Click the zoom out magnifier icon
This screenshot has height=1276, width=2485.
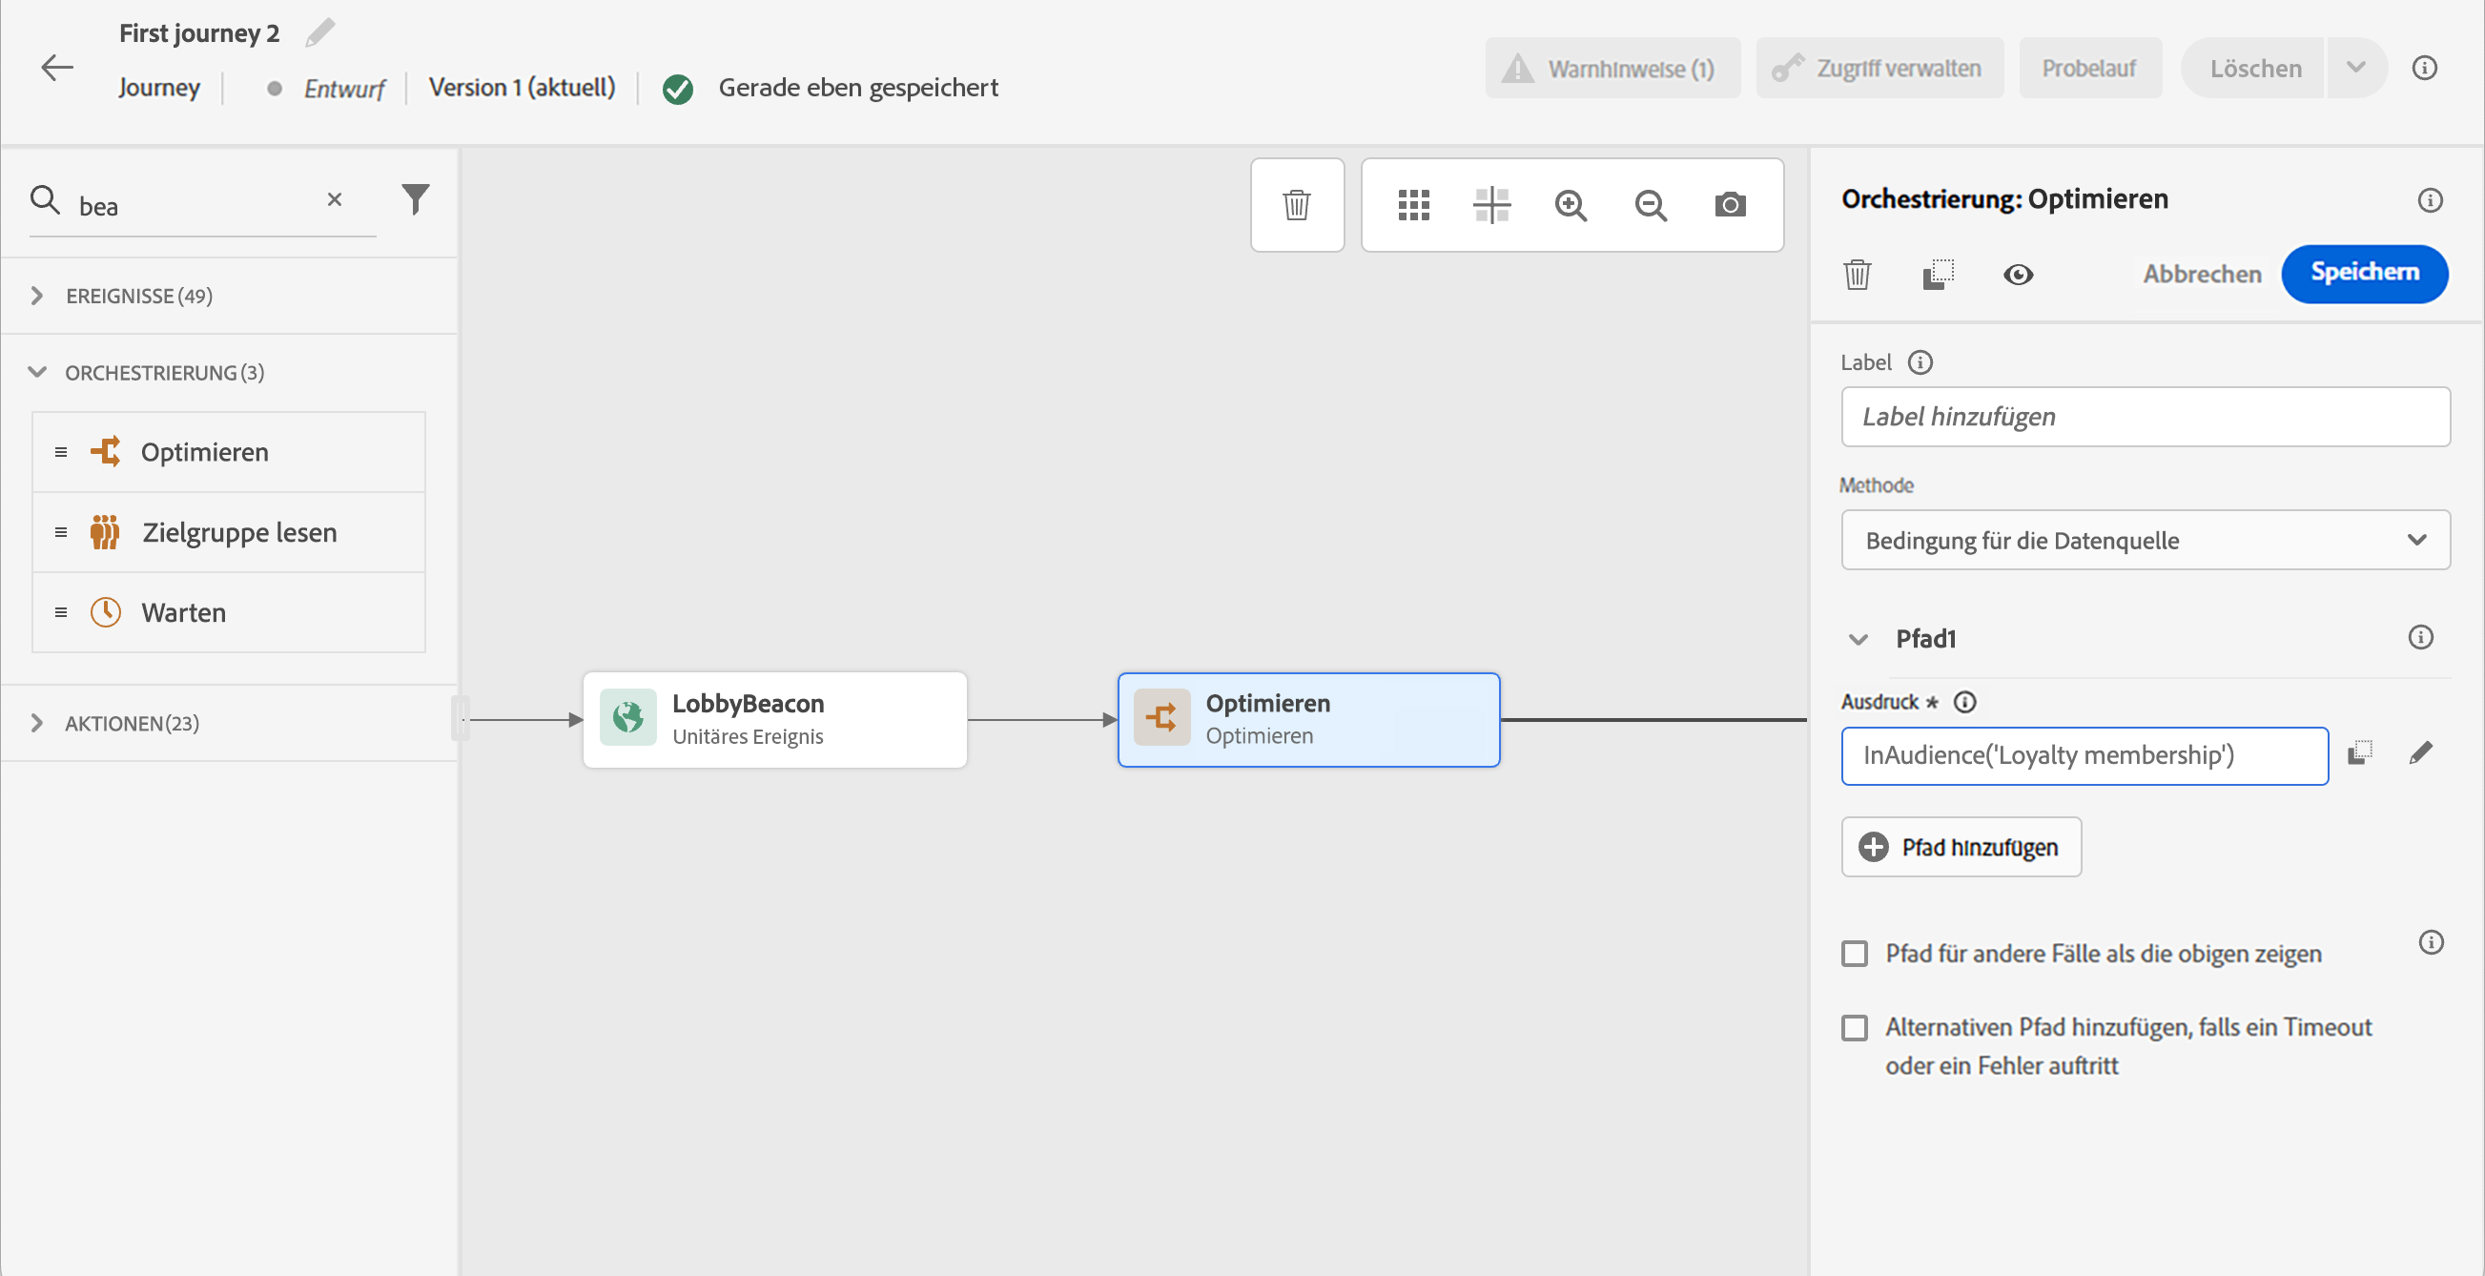click(1650, 204)
